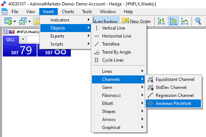The height and width of the screenshot is (137, 206).
Task: Choose Regression Channel
Action: point(173,95)
